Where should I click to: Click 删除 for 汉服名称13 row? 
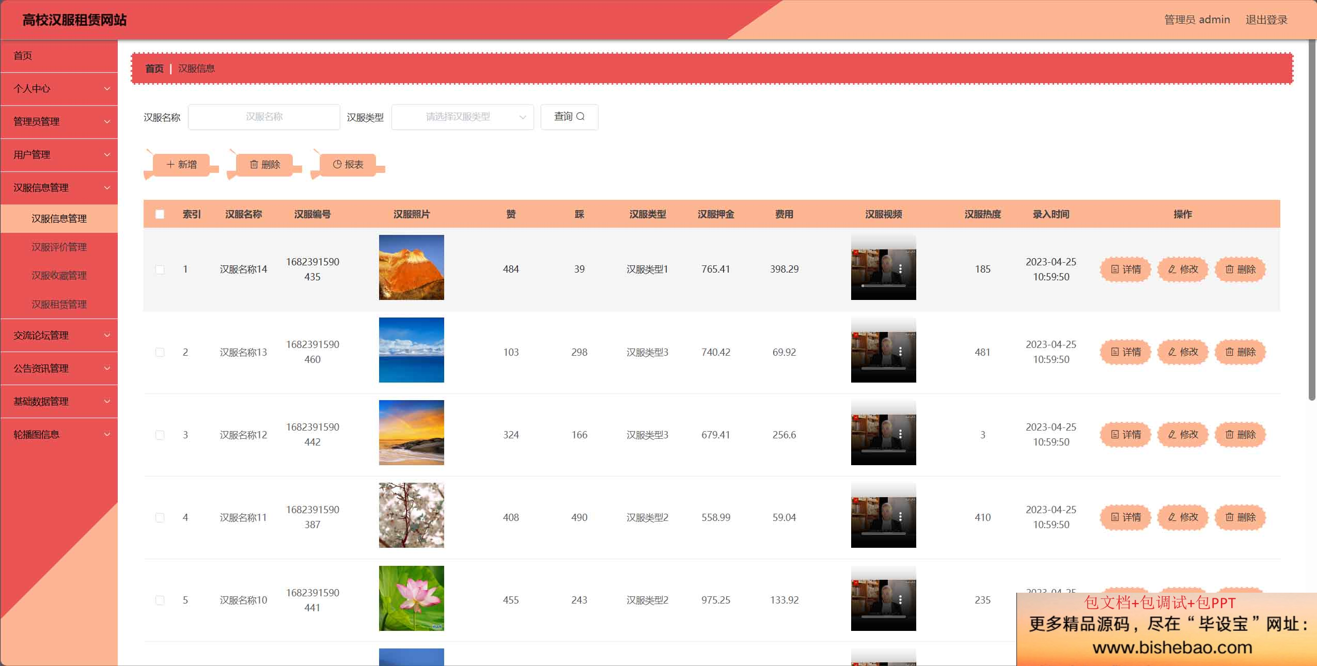(x=1240, y=352)
